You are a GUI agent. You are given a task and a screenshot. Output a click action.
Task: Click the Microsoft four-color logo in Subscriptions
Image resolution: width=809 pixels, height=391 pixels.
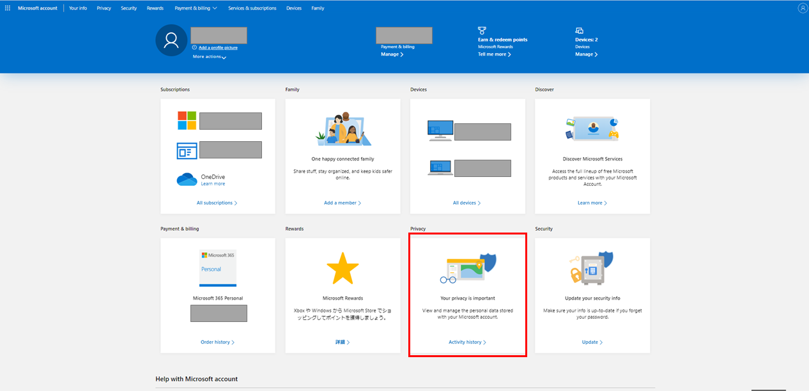click(x=187, y=120)
